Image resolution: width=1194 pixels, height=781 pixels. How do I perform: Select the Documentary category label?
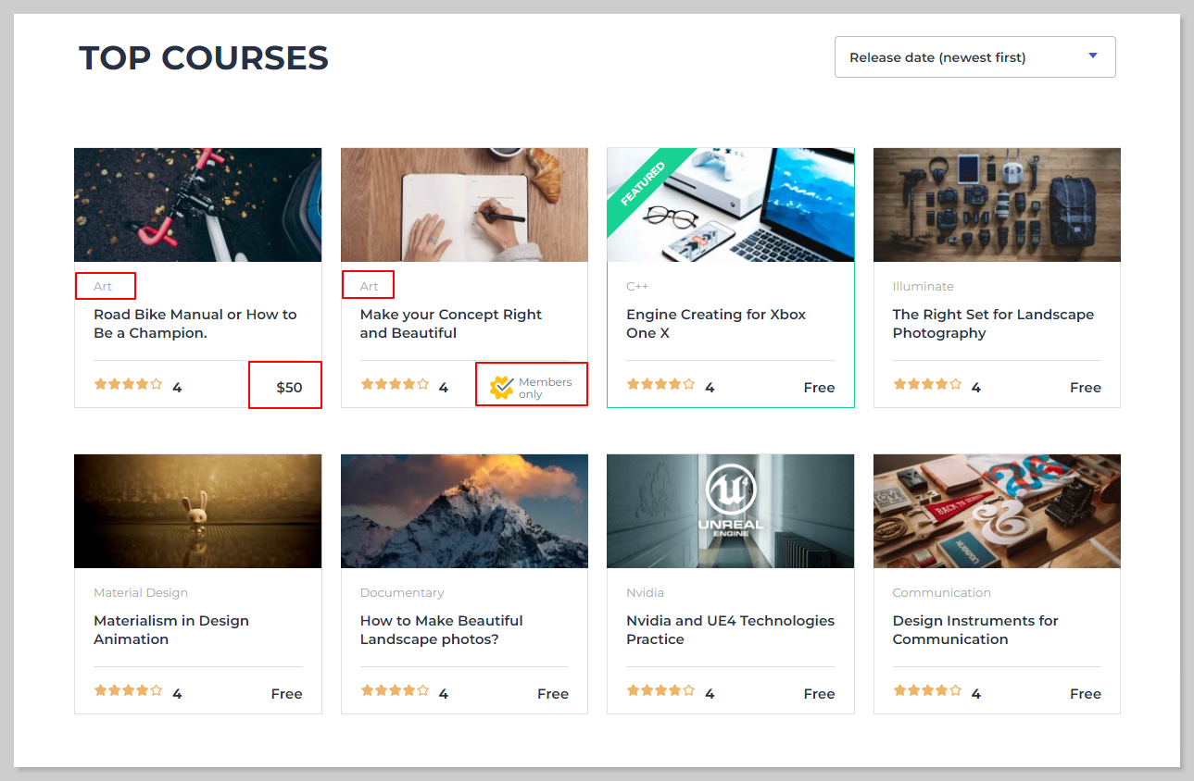click(x=402, y=593)
